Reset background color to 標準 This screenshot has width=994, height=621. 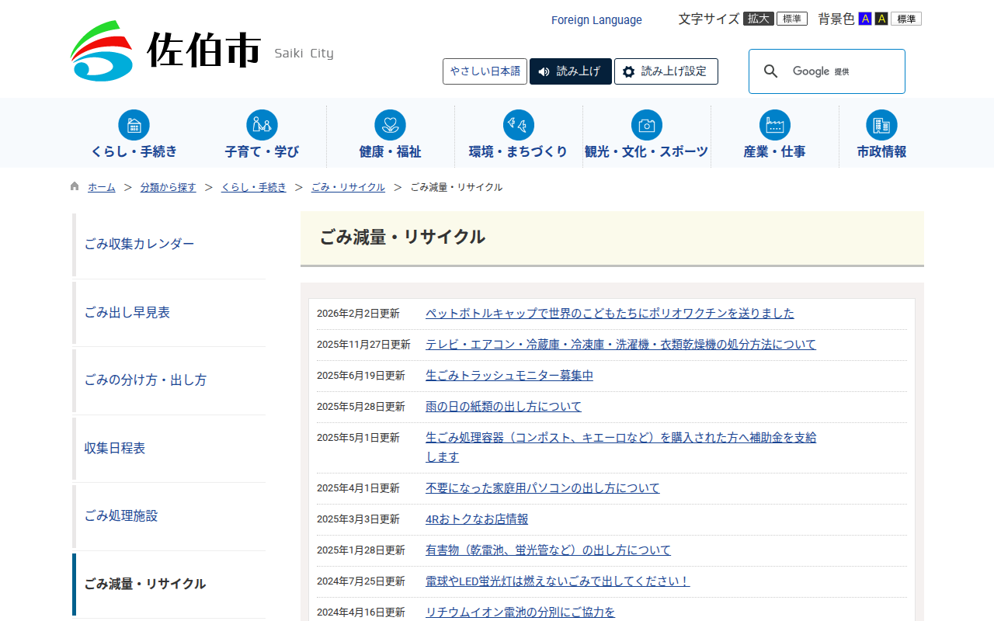pyautogui.click(x=905, y=19)
